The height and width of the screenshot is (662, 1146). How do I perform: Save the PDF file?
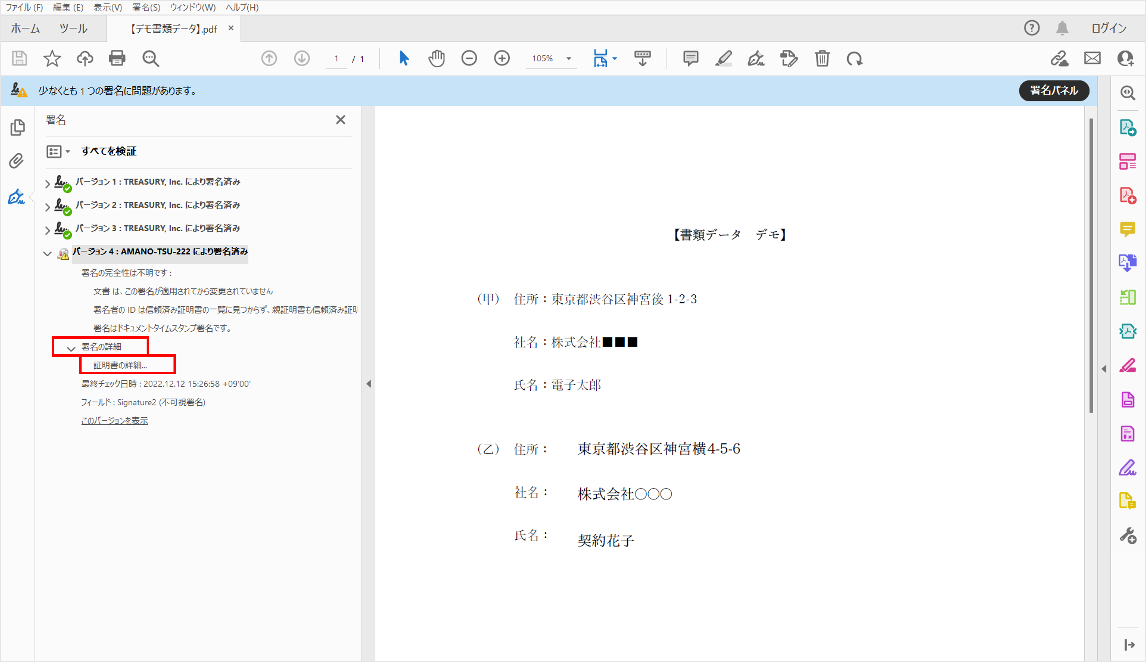pyautogui.click(x=19, y=58)
